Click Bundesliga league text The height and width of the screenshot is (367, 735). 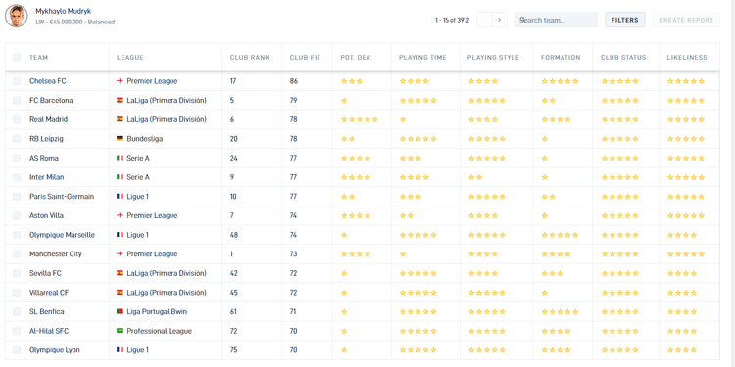[145, 139]
